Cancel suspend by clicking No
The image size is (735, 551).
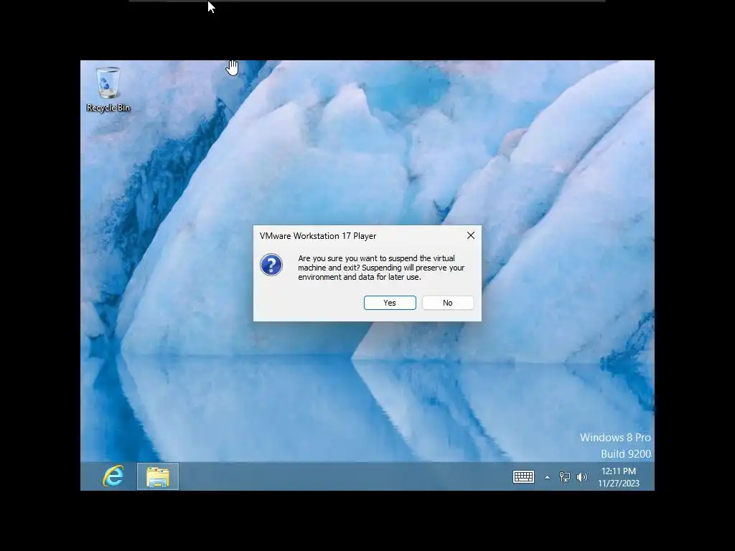click(448, 303)
